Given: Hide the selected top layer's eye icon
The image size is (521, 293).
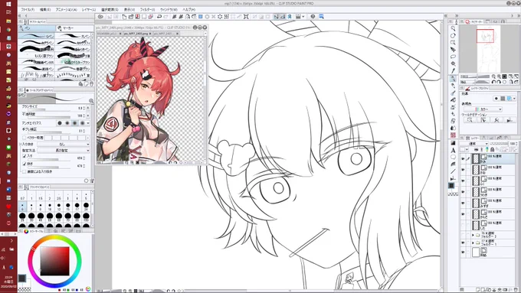Looking at the screenshot, I should coord(463,159).
